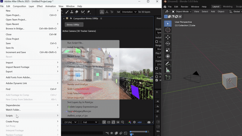Screen dimensions: 242x136
Task: Toggle mask and shape path visibility
Action: [x=113, y=122]
